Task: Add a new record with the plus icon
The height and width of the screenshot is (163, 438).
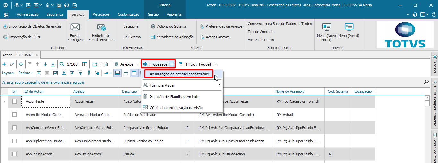Action: coord(4,64)
